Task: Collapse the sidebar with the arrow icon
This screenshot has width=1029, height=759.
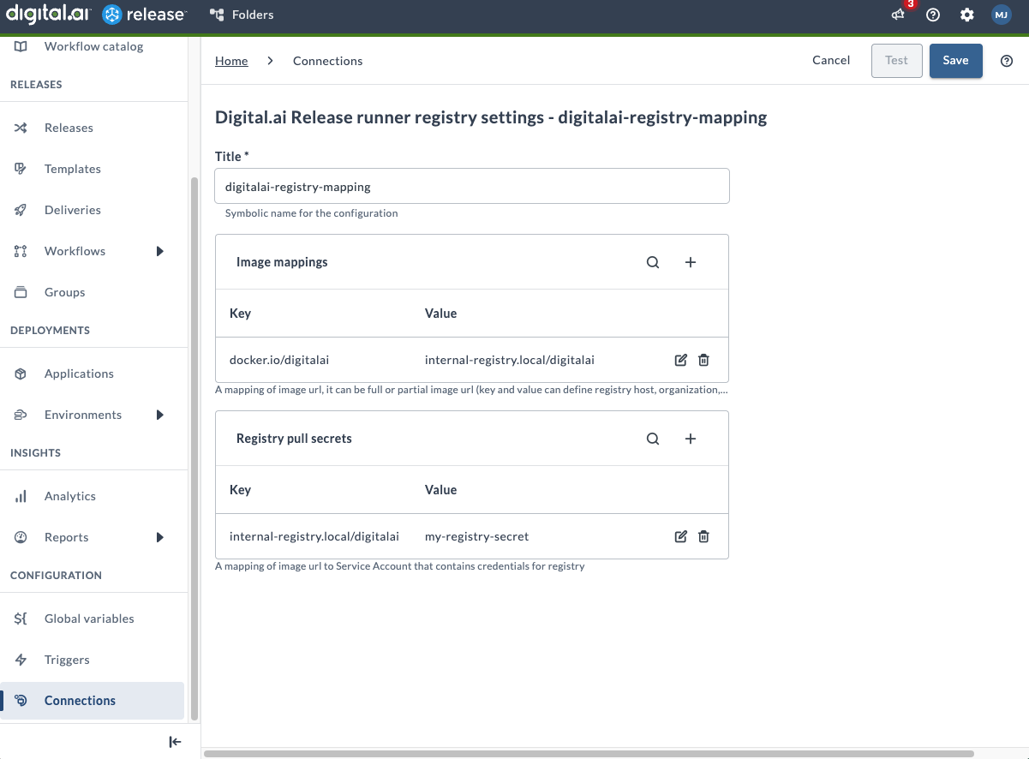Action: [x=175, y=742]
